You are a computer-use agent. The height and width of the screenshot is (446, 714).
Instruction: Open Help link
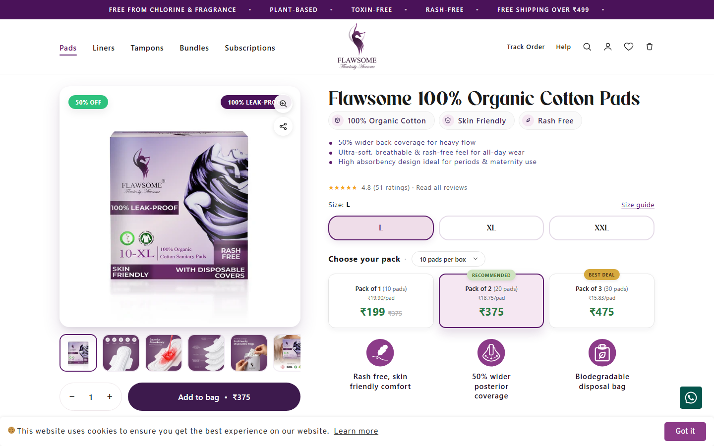[563, 47]
